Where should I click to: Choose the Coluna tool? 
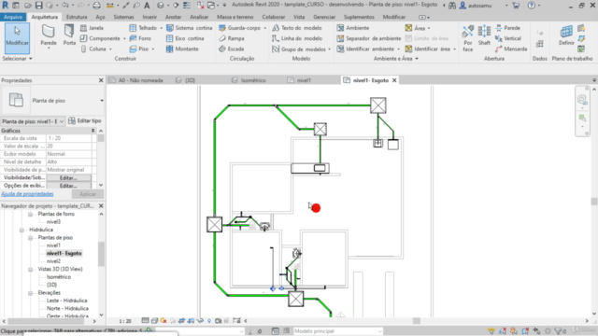[93, 49]
